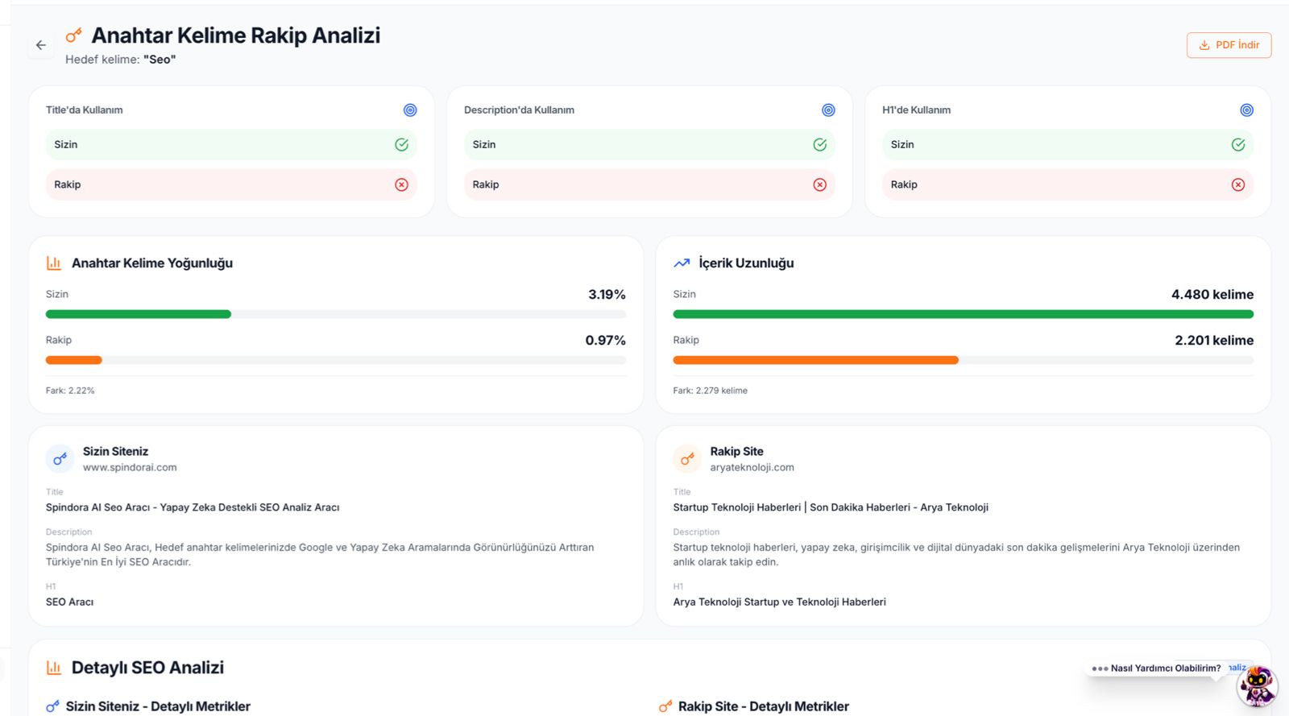The width and height of the screenshot is (1289, 716).
Task: Click orange Rakip content length progress bar
Action: [815, 360]
